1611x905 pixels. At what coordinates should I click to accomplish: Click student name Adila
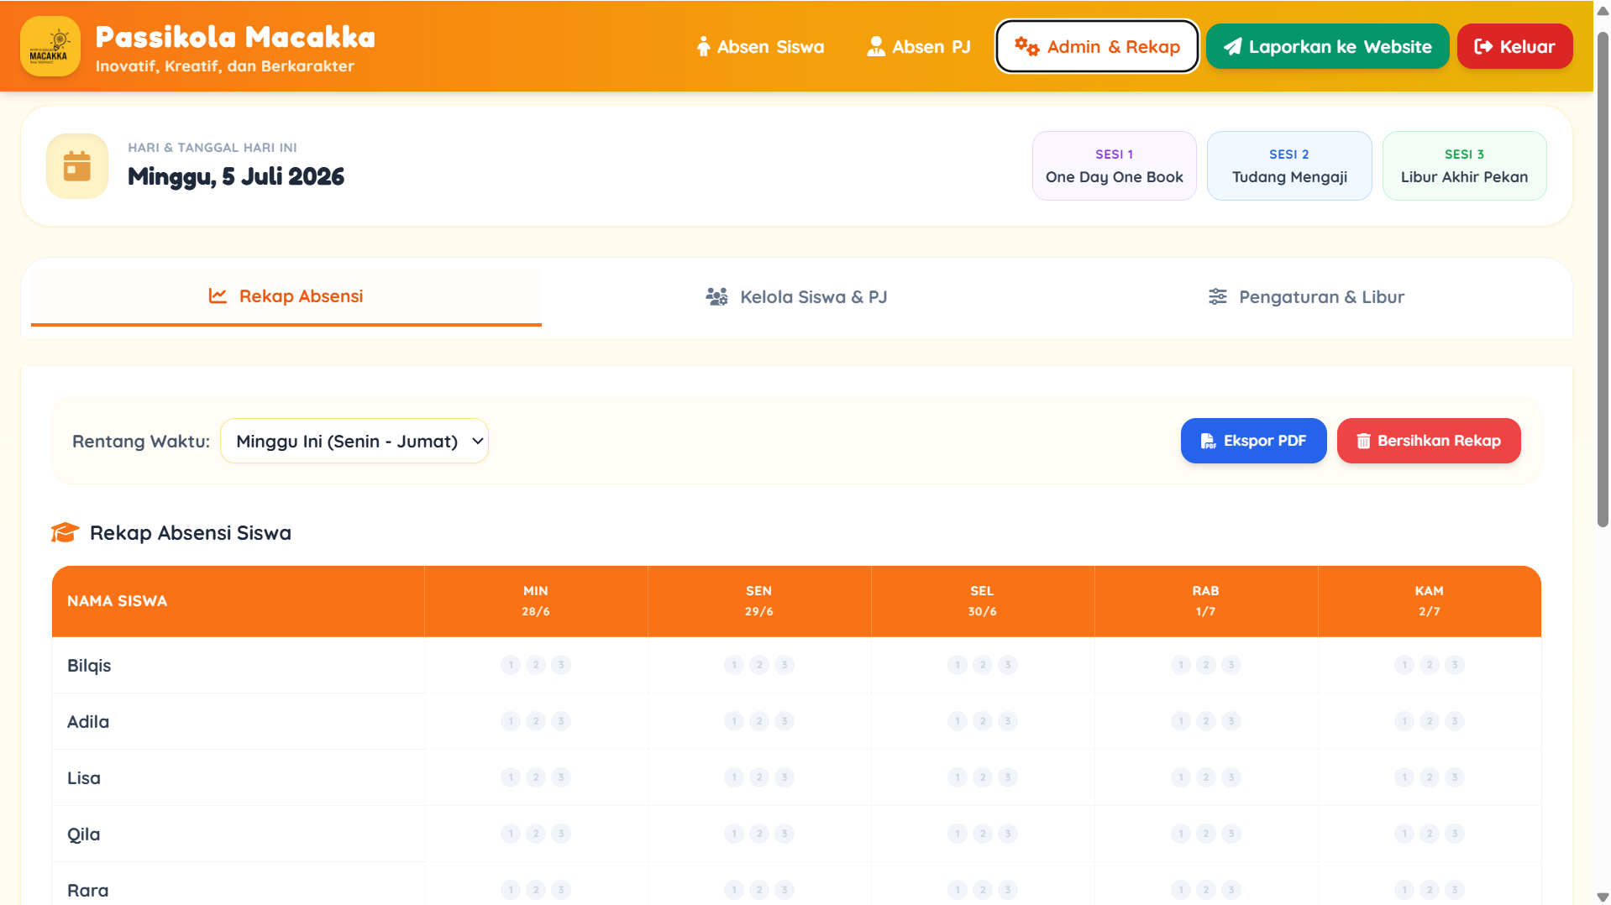click(x=88, y=721)
